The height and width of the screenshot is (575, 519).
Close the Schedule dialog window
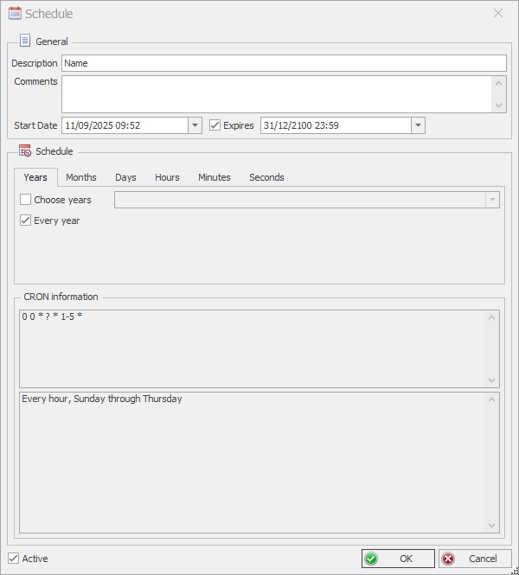(498, 13)
